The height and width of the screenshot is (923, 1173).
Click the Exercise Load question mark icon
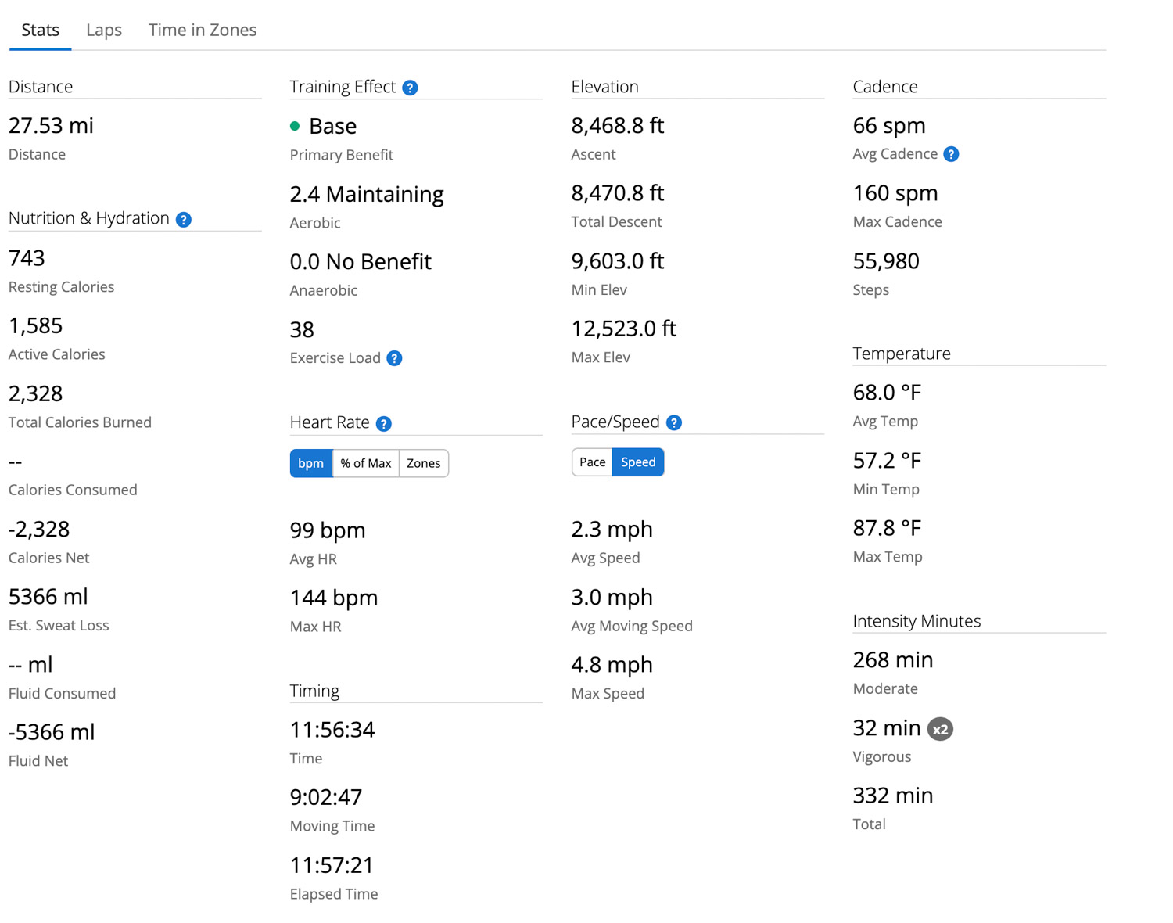coord(395,358)
